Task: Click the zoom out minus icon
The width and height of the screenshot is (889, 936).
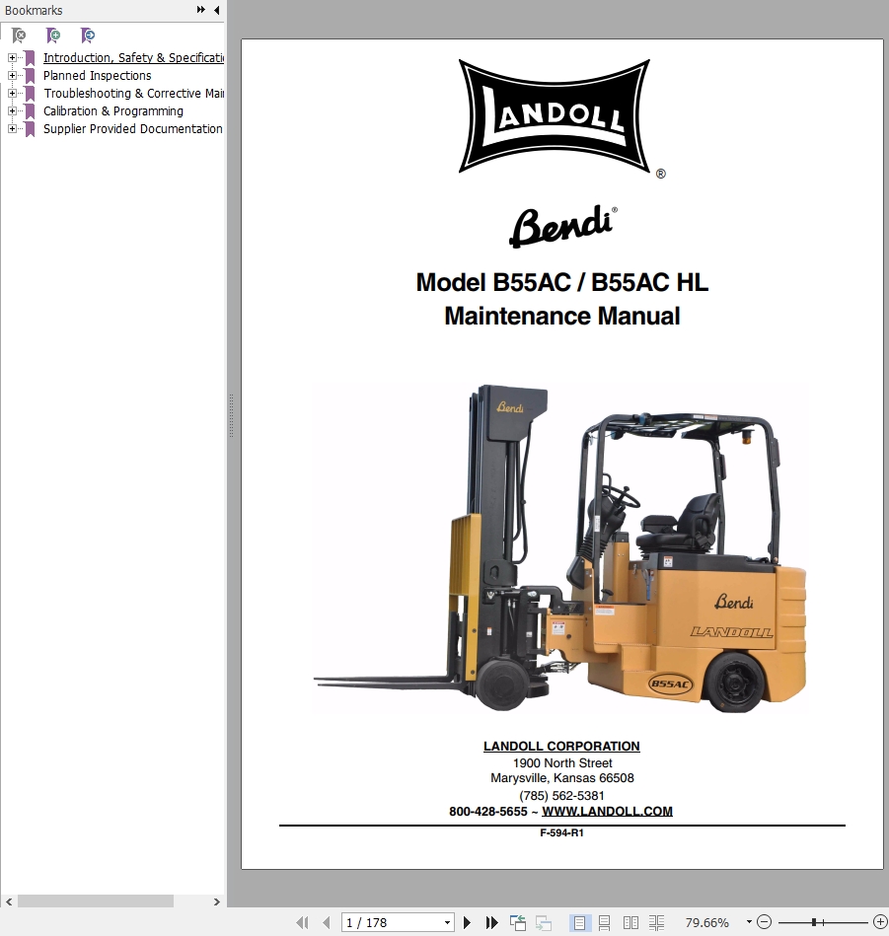Action: tap(764, 923)
